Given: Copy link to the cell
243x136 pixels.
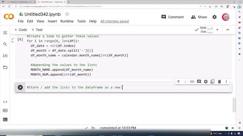Looking at the screenshot, I should (x=192, y=82).
